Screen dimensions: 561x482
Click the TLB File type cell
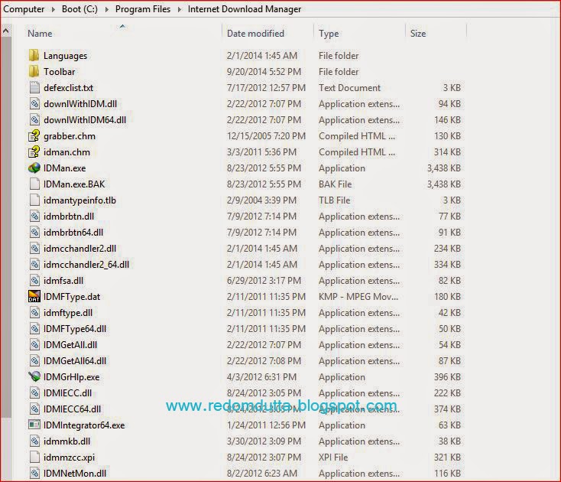(334, 200)
